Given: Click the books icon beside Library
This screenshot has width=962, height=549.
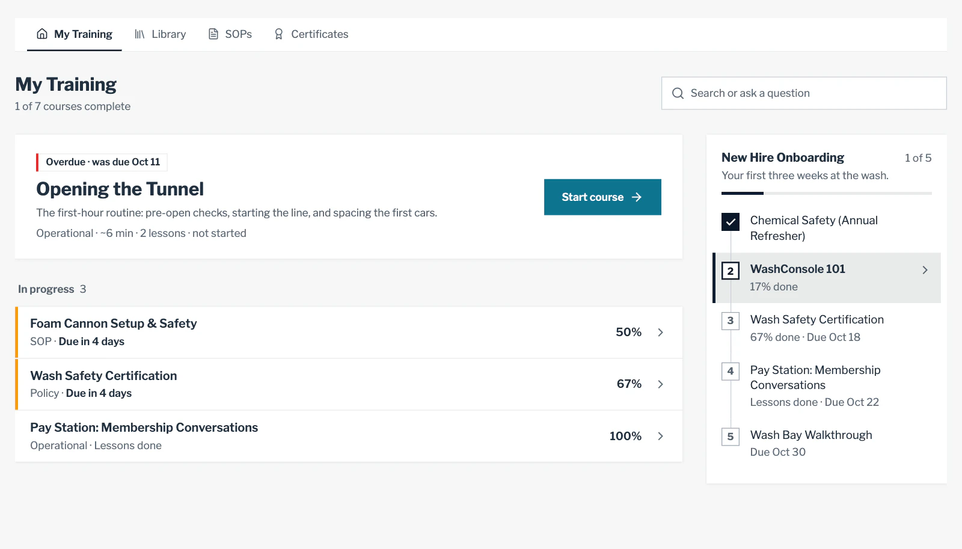Looking at the screenshot, I should (139, 34).
